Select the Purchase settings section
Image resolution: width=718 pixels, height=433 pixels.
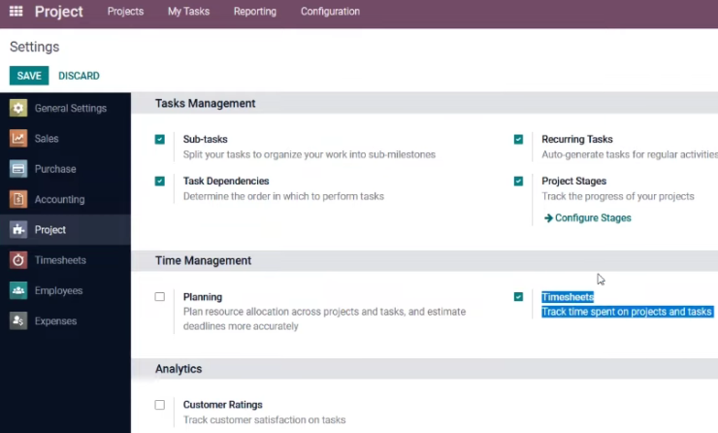pyautogui.click(x=65, y=169)
